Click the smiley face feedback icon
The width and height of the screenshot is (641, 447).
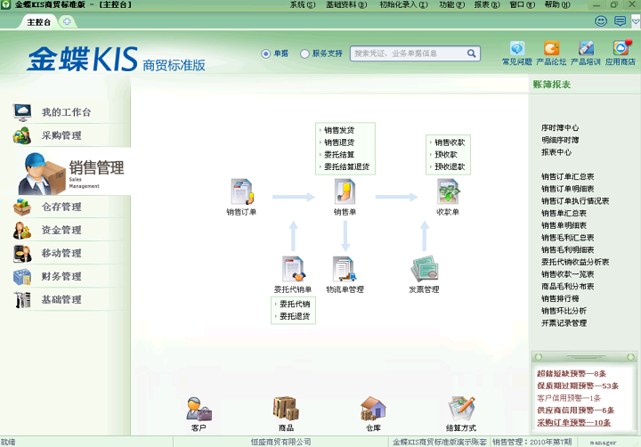click(x=601, y=21)
